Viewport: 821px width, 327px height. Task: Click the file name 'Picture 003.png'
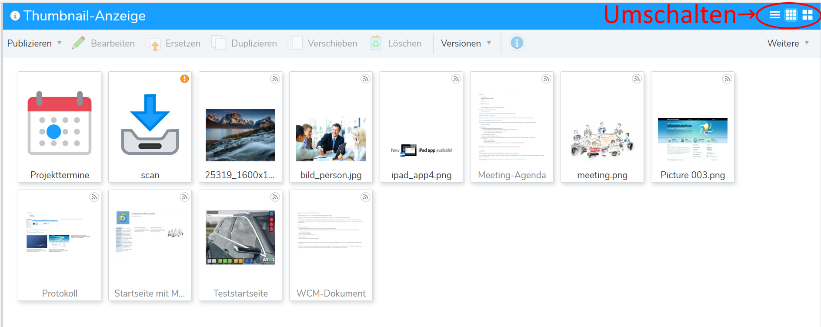click(693, 175)
